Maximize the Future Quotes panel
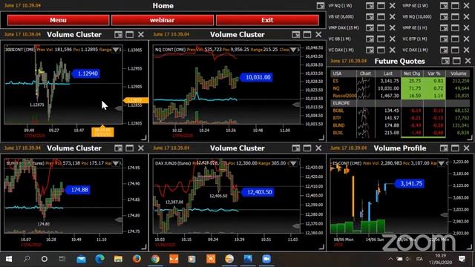475x267 pixels. tap(456, 61)
